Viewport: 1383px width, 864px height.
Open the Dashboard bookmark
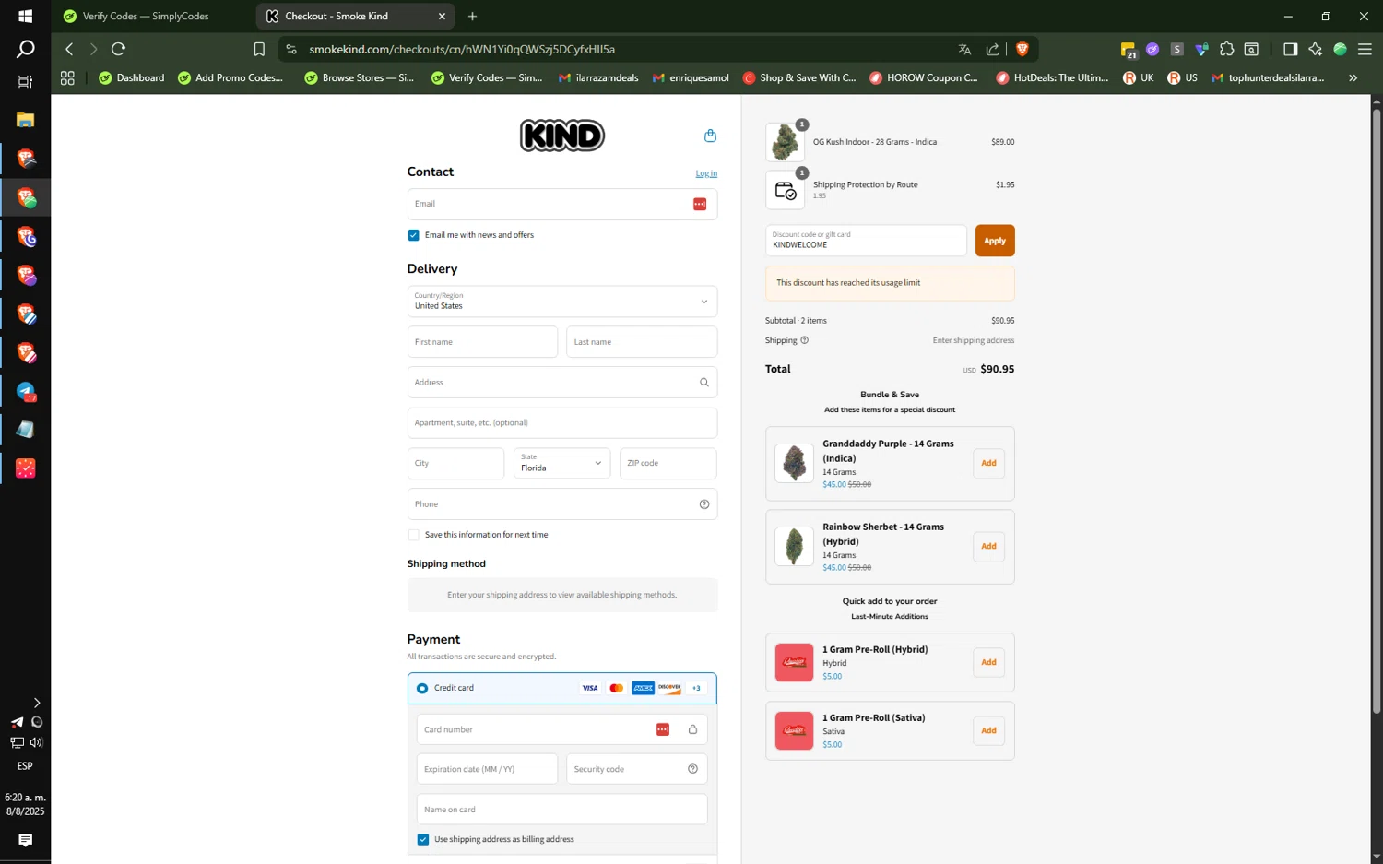[132, 78]
